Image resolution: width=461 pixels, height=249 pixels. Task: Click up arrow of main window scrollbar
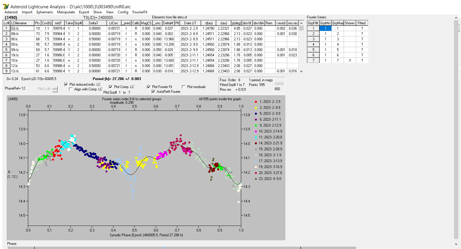(457, 18)
